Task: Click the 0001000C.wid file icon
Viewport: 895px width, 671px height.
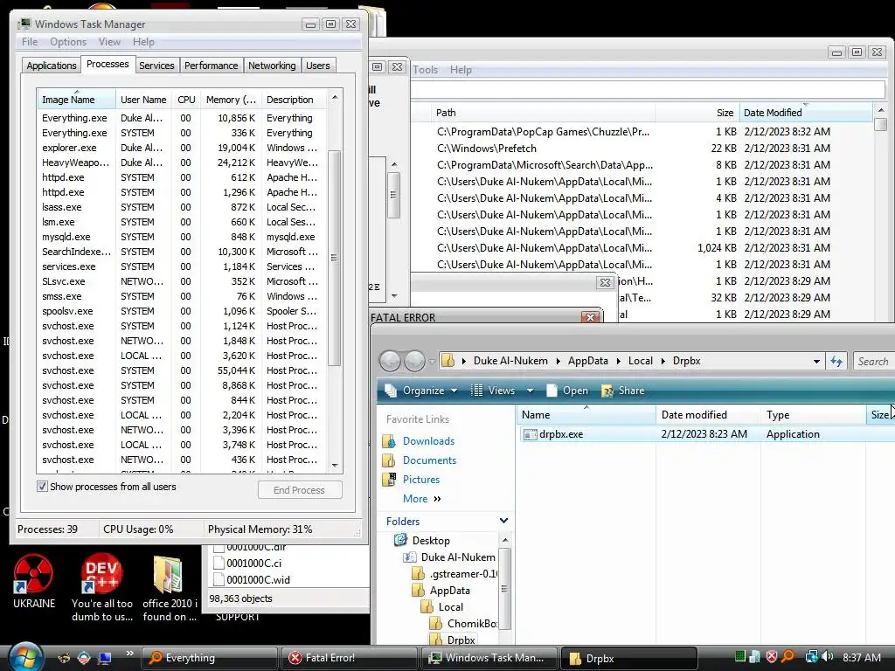Action: [x=219, y=580]
